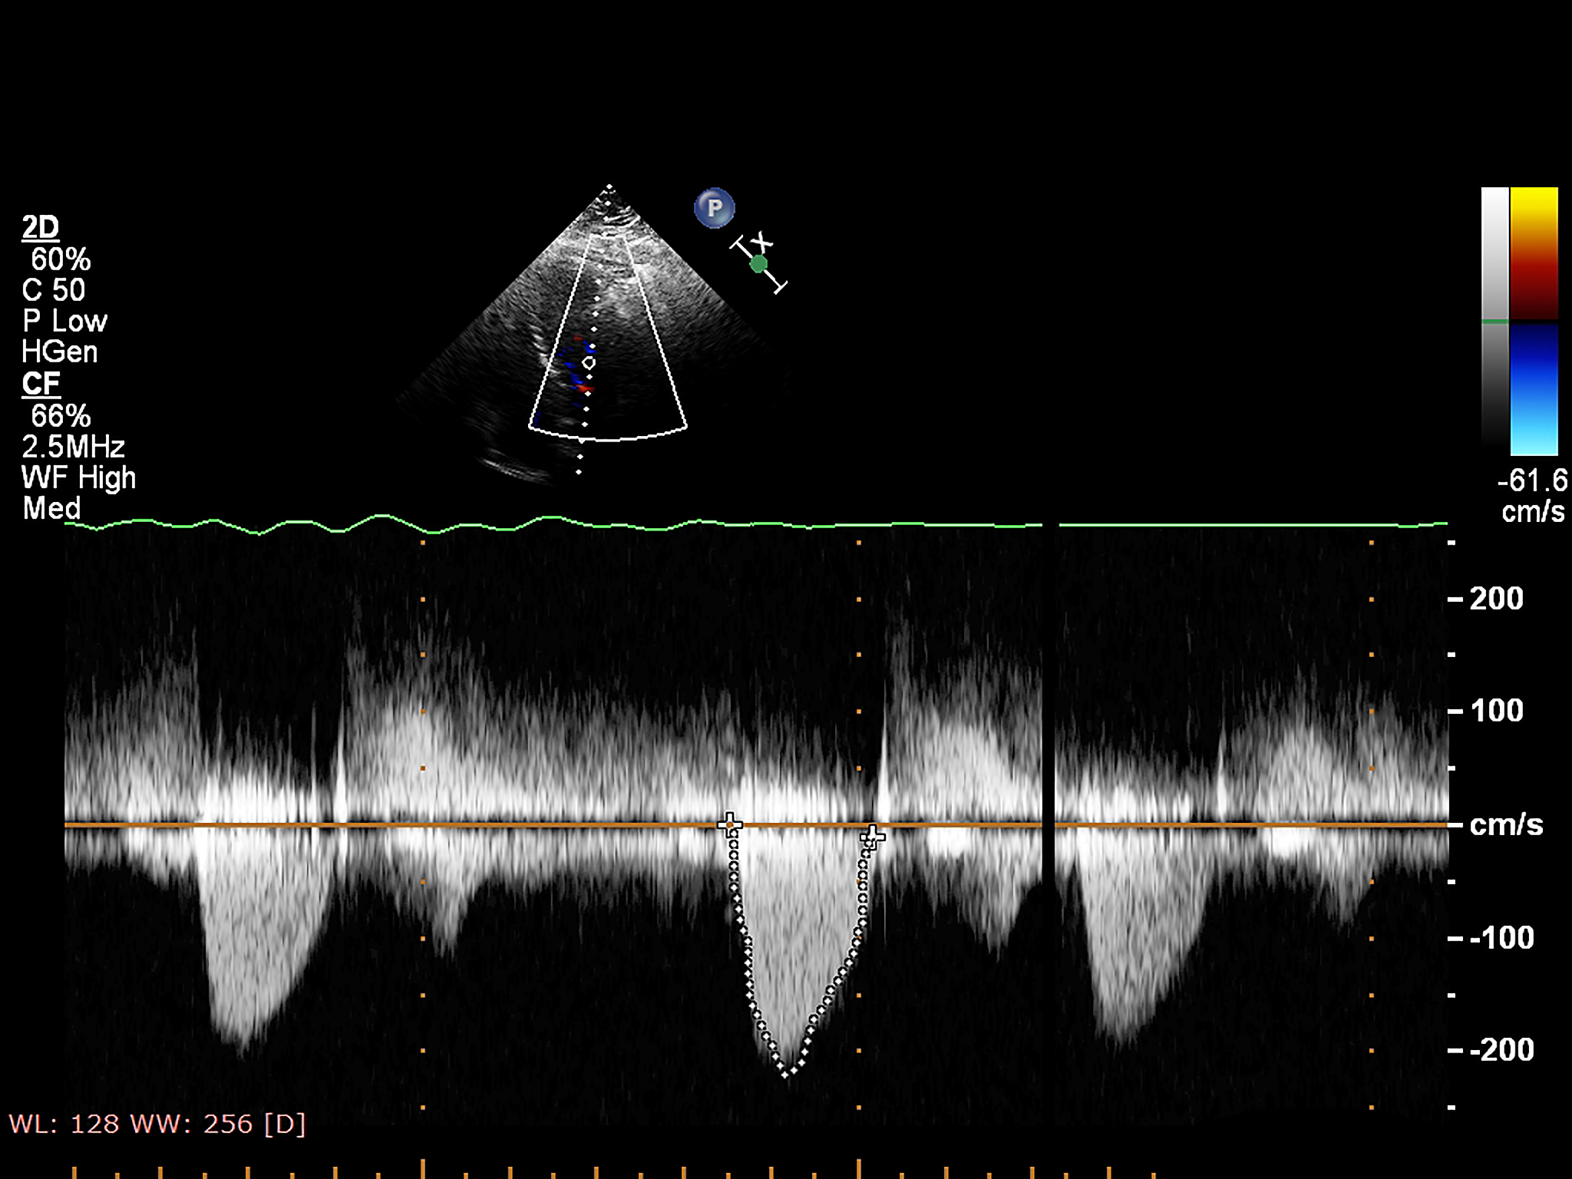Click the peak of dotted velocity trace
Viewport: 1572px width, 1179px height.
785,1075
